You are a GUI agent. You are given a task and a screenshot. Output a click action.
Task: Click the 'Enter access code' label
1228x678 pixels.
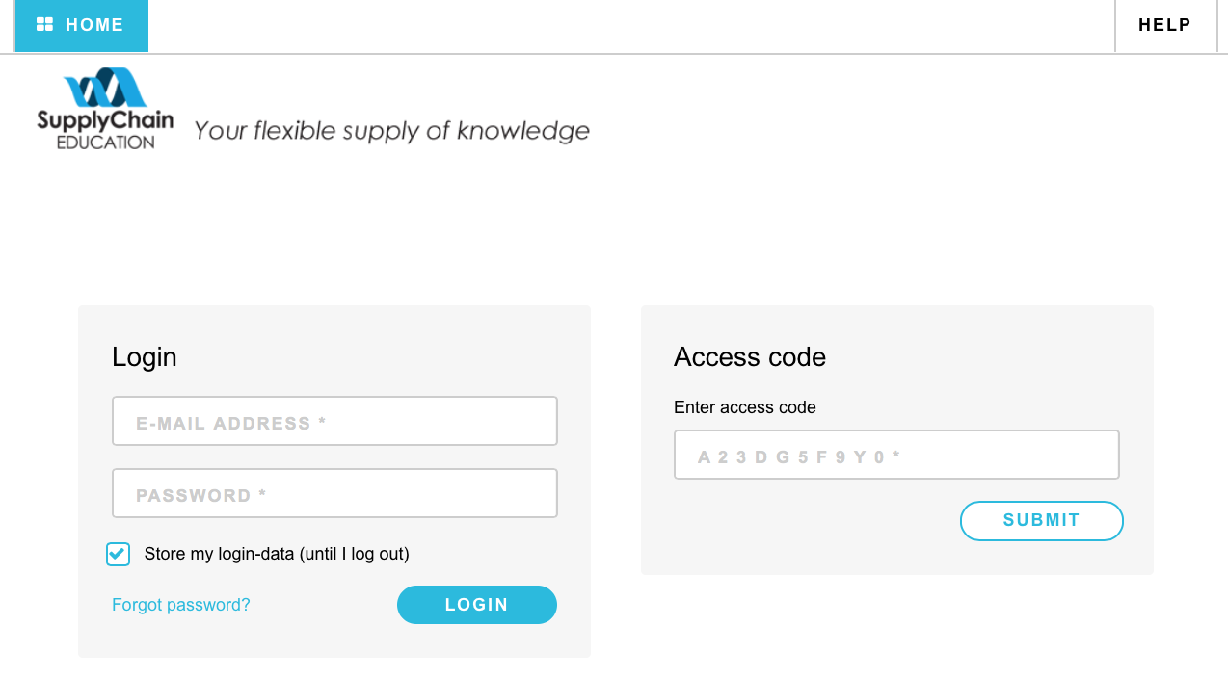point(745,407)
